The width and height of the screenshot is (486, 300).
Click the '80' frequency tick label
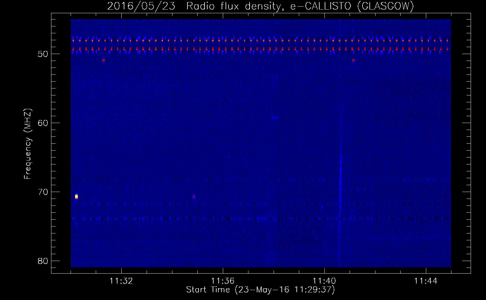point(43,261)
